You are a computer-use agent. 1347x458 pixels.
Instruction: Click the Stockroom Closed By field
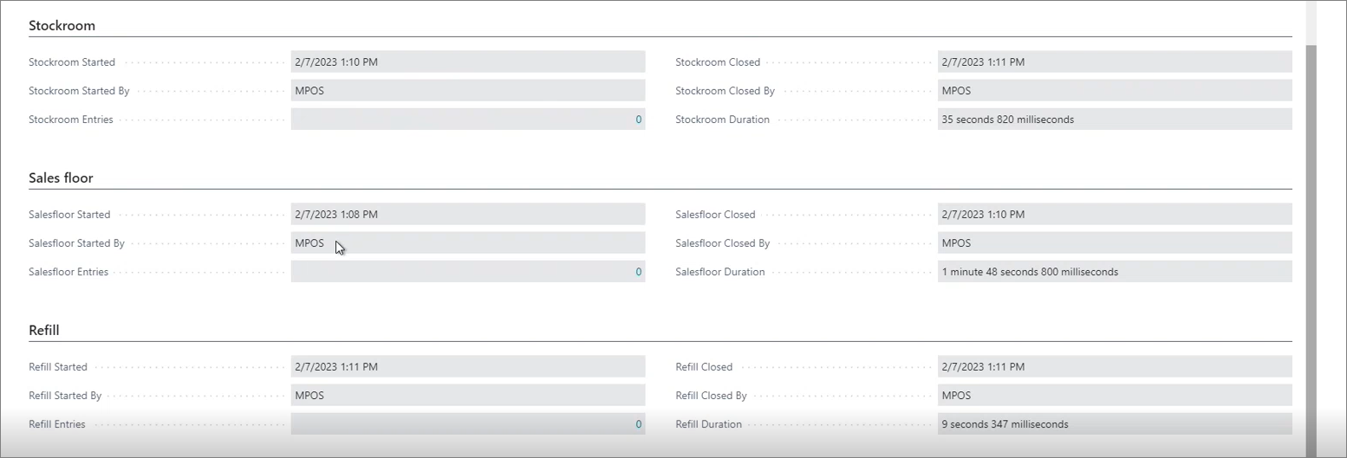1115,91
